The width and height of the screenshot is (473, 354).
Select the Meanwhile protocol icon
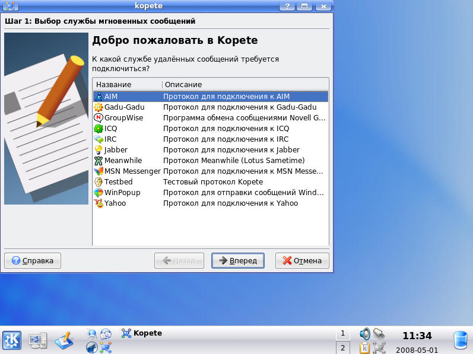pos(99,161)
